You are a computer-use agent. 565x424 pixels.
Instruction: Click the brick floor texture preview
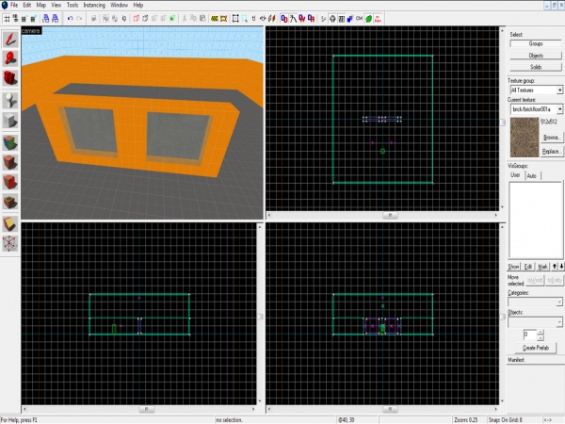(x=523, y=138)
